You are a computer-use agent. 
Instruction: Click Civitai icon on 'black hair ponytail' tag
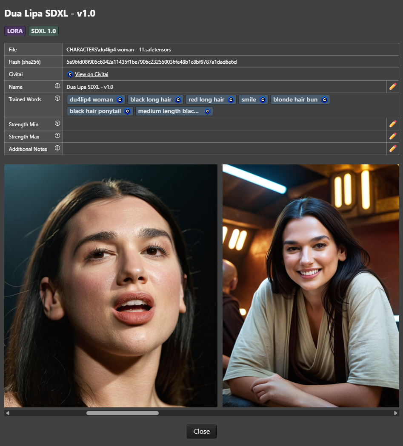tap(127, 111)
